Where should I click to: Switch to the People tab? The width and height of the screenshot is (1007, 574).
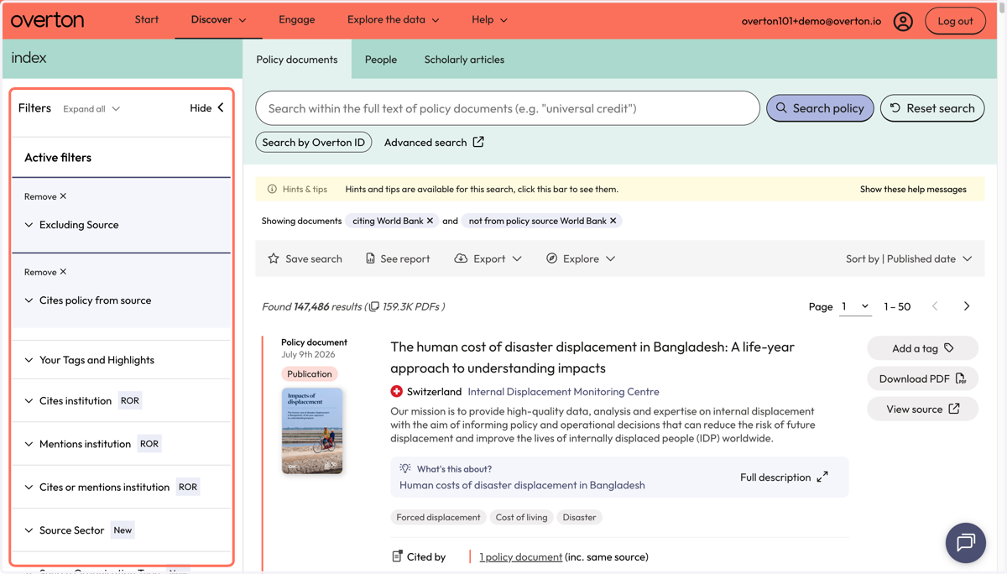point(381,60)
